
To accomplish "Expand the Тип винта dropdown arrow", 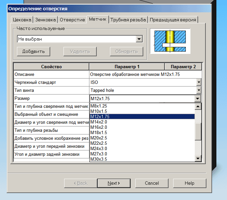I will point(198,90).
